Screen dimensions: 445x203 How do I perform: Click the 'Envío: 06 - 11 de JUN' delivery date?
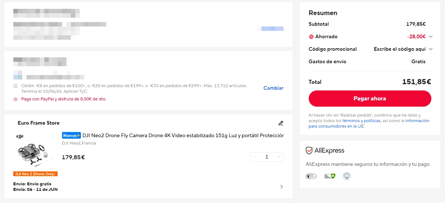click(35, 189)
